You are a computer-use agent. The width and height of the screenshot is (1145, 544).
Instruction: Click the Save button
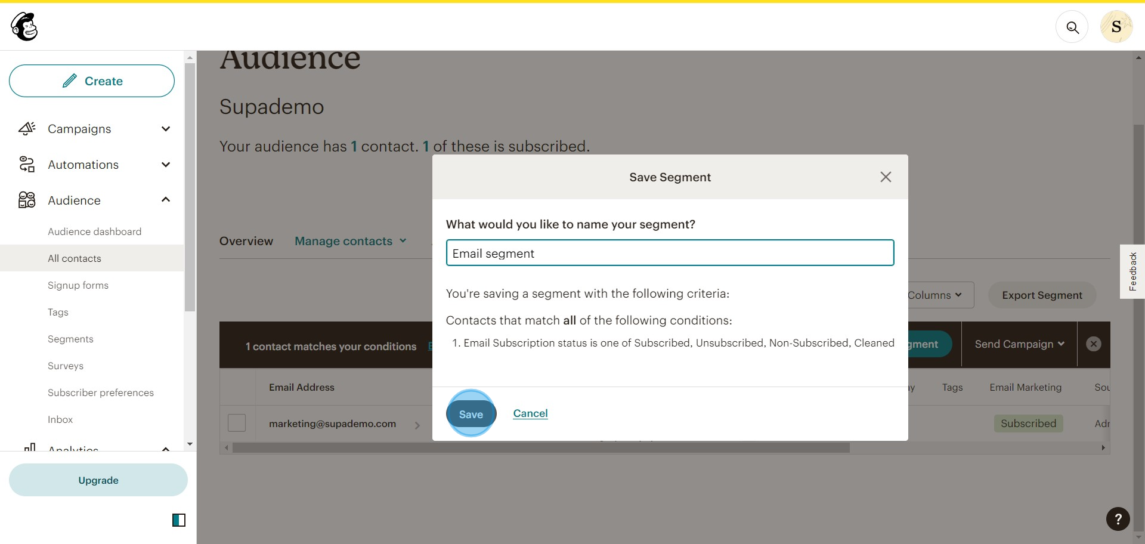[471, 414]
